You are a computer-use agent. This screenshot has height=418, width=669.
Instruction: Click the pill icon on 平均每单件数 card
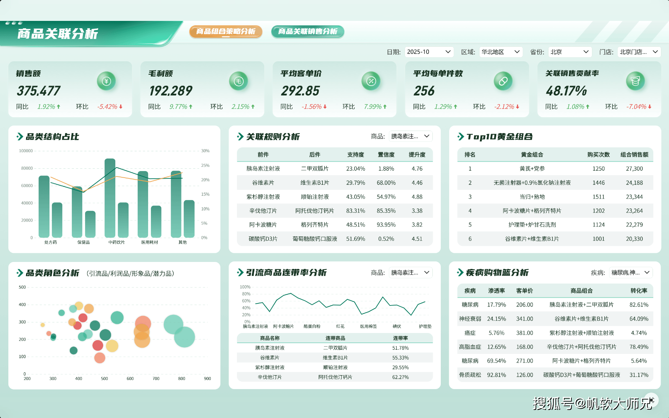point(503,81)
